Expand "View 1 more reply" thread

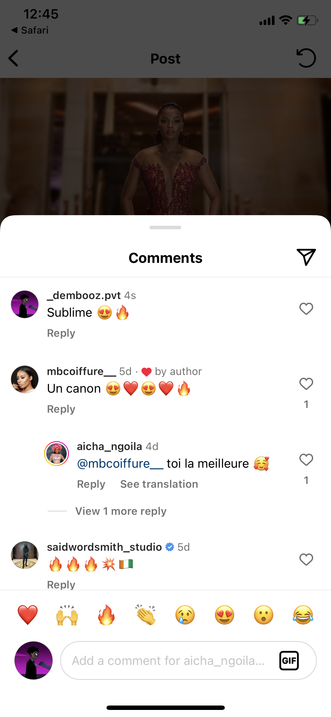(121, 511)
